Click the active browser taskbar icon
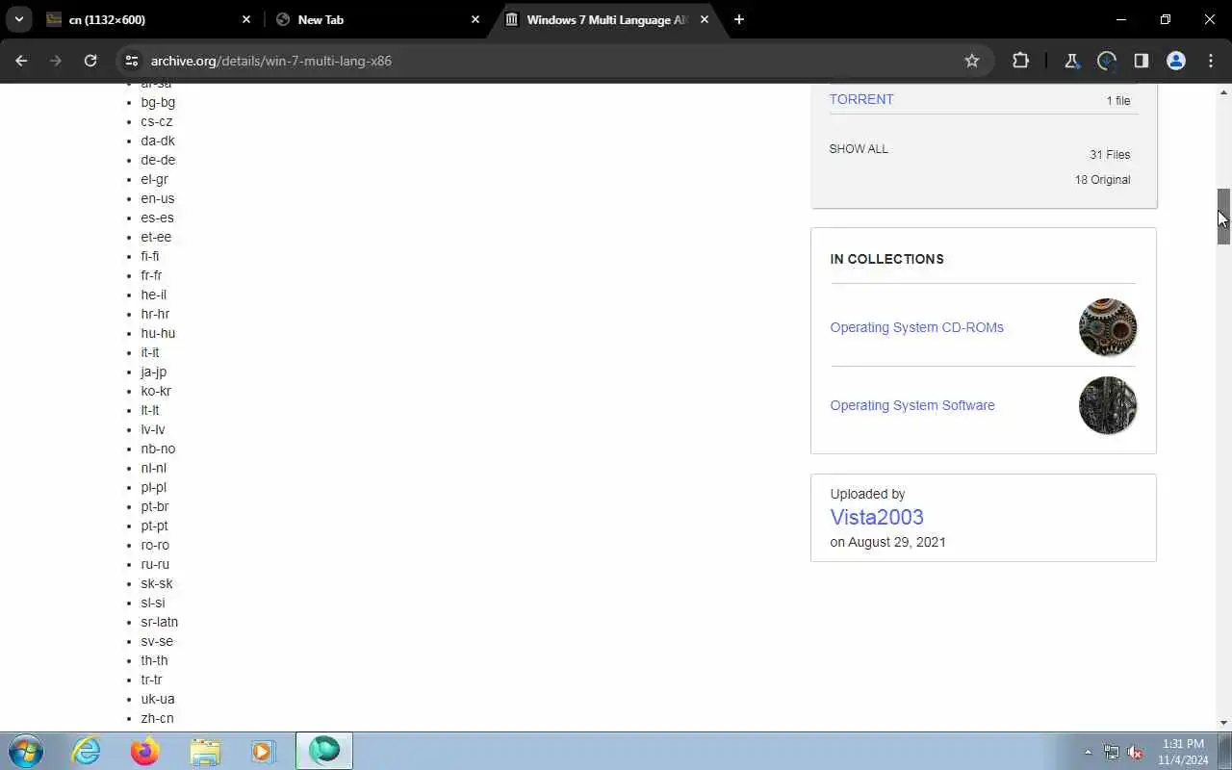Viewport: 1232px width, 770px height. pyautogui.click(x=324, y=751)
